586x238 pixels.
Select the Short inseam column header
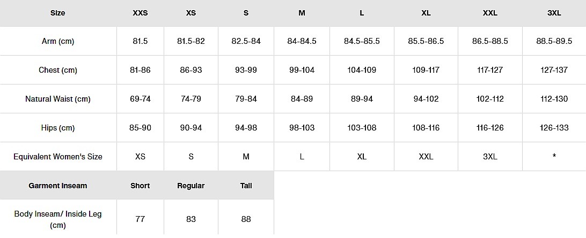coord(140,186)
